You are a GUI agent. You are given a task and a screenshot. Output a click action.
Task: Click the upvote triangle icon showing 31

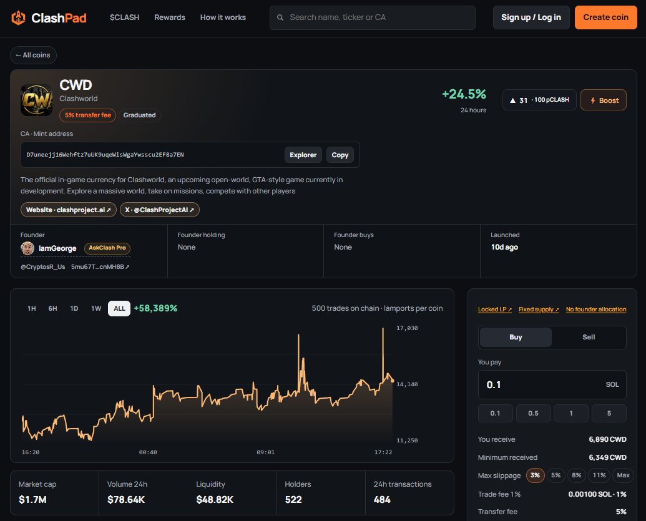click(x=512, y=100)
